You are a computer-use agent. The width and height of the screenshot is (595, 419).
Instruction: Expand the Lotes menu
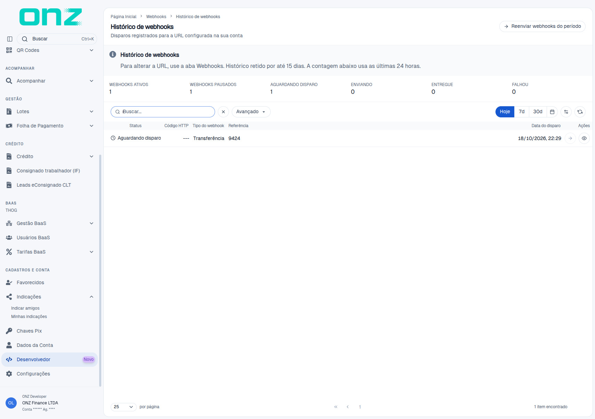49,111
